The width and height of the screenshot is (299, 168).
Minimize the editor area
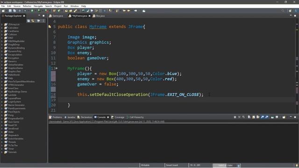(x=291, y=15)
